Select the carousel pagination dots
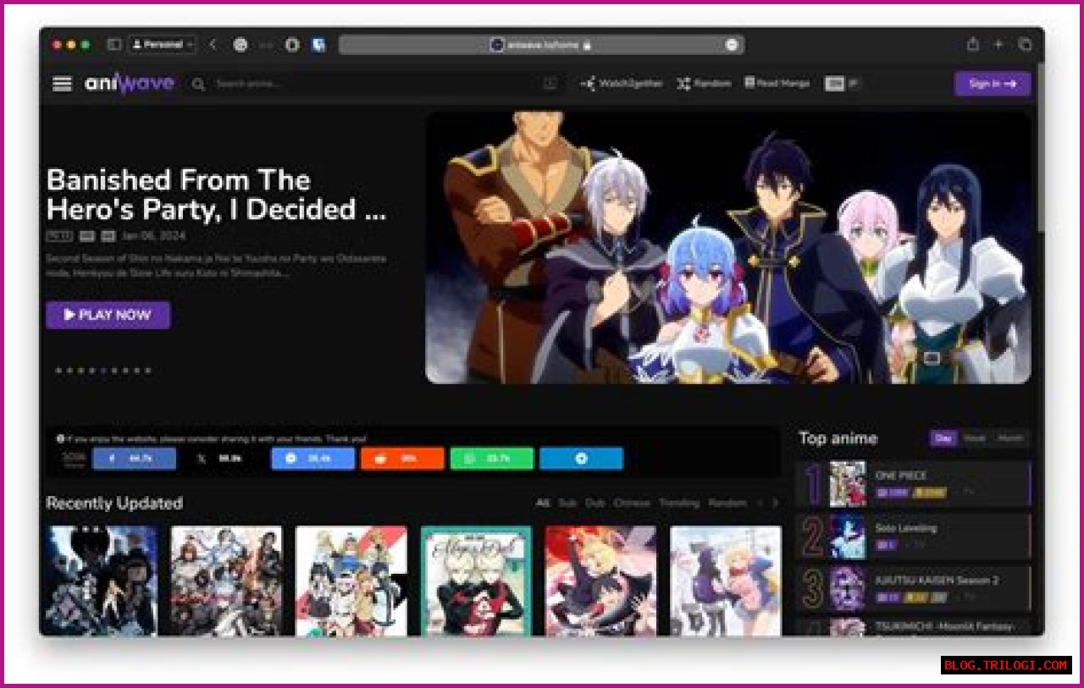Image resolution: width=1084 pixels, height=688 pixels. coord(102,370)
